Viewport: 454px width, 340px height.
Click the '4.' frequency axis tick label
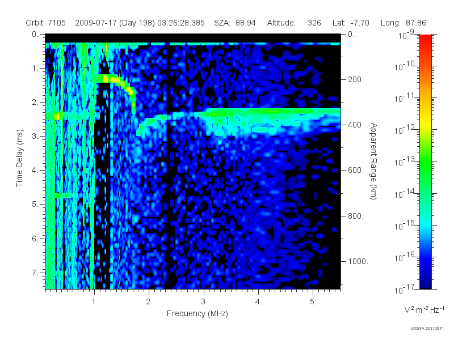[x=259, y=302]
